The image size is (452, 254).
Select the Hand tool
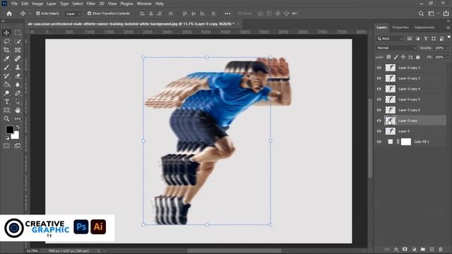(18, 110)
